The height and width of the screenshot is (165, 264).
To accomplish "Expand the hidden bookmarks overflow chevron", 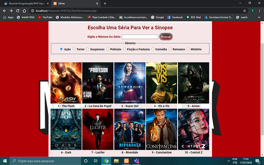I will pyautogui.click(x=259, y=17).
